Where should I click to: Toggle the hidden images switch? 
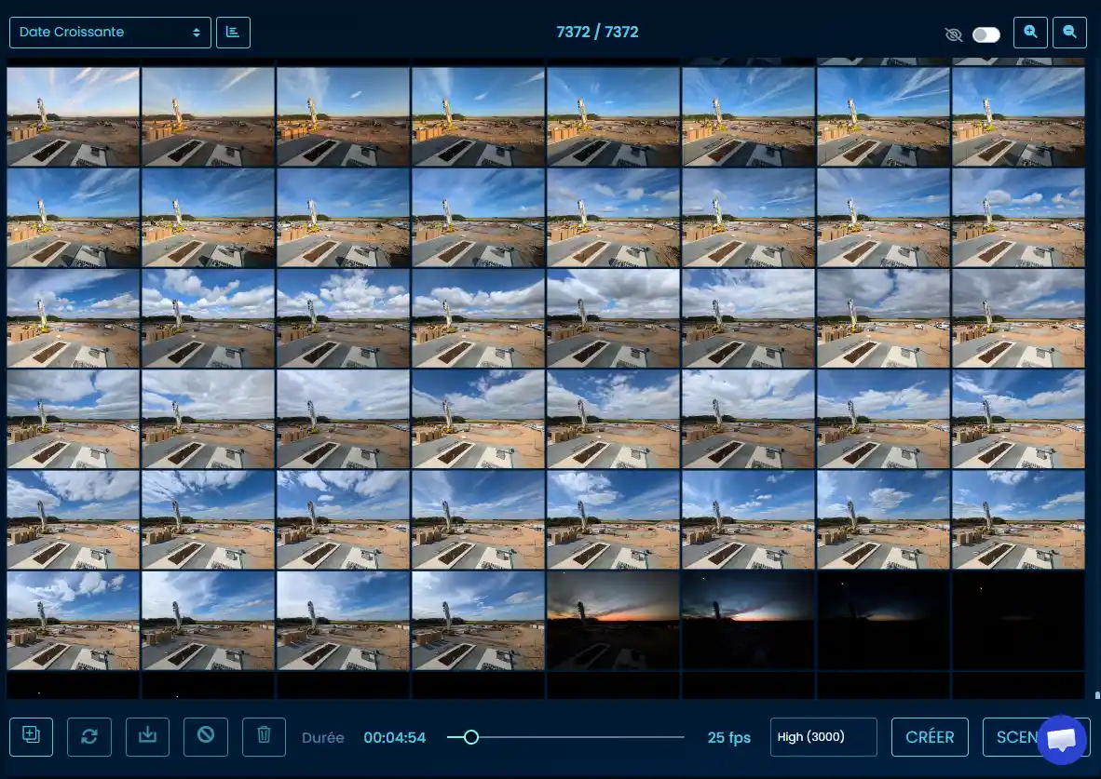click(x=985, y=34)
